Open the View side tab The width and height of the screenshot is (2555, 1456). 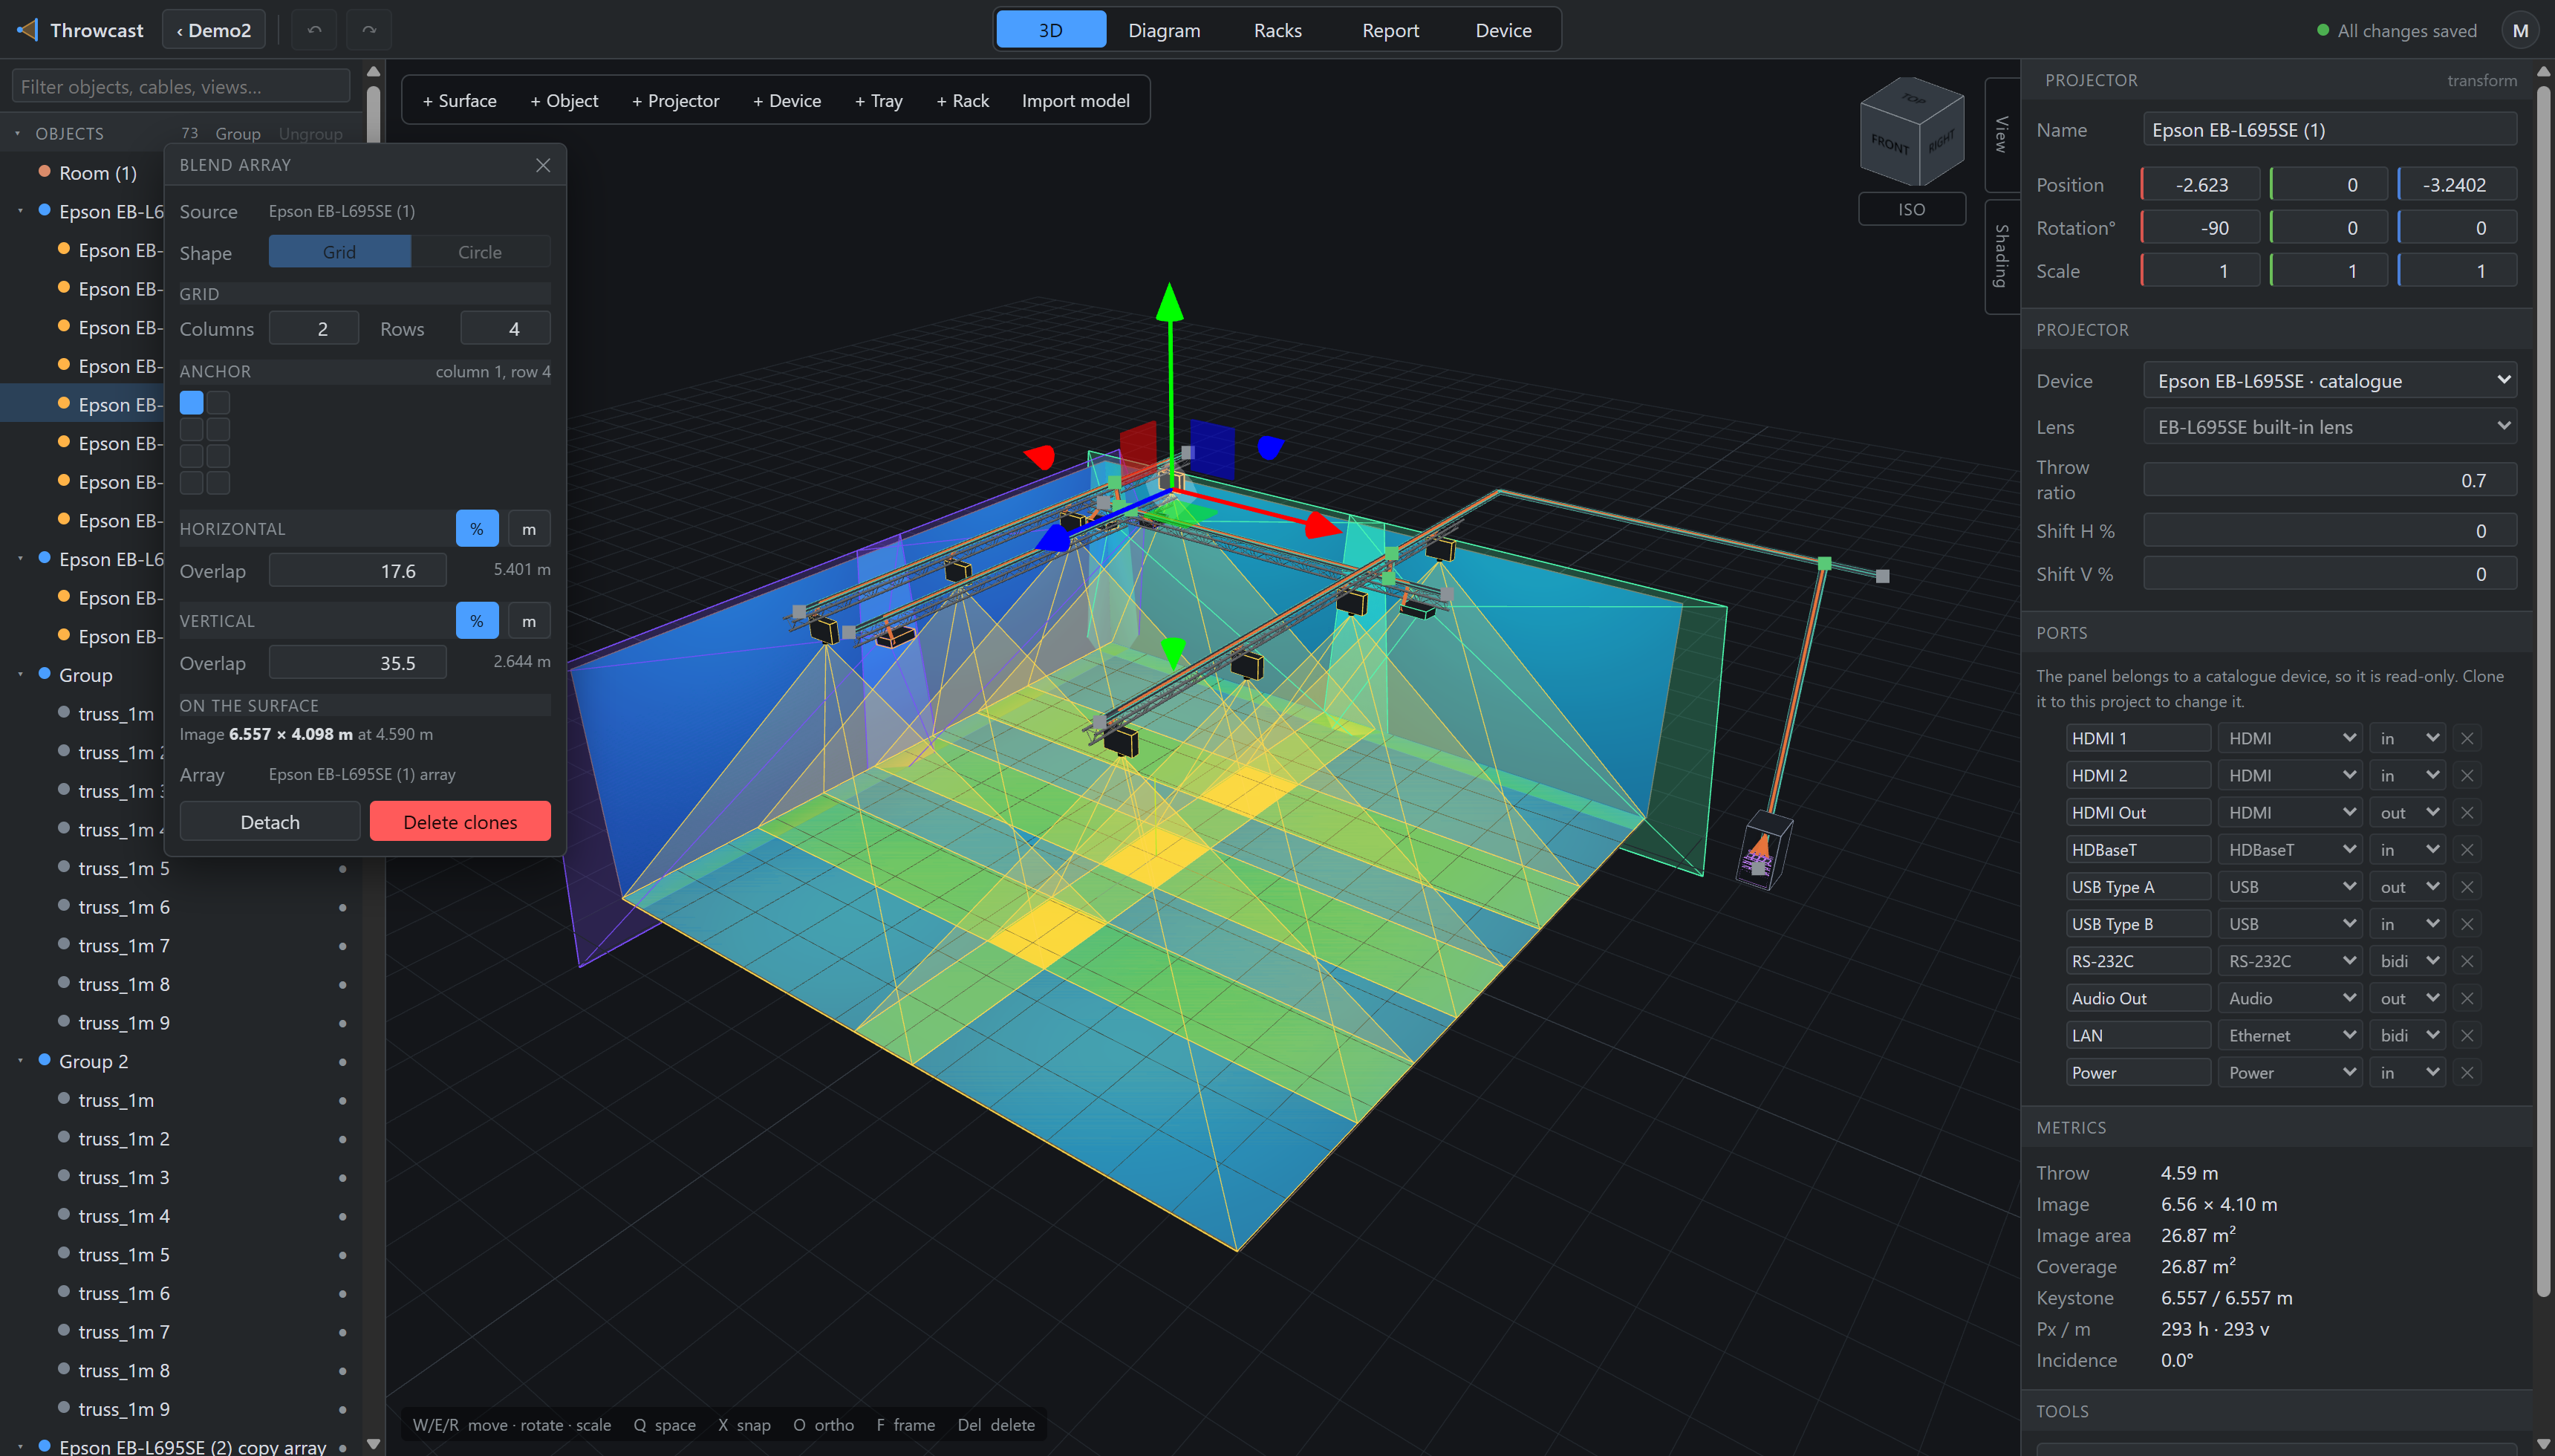point(2001,134)
